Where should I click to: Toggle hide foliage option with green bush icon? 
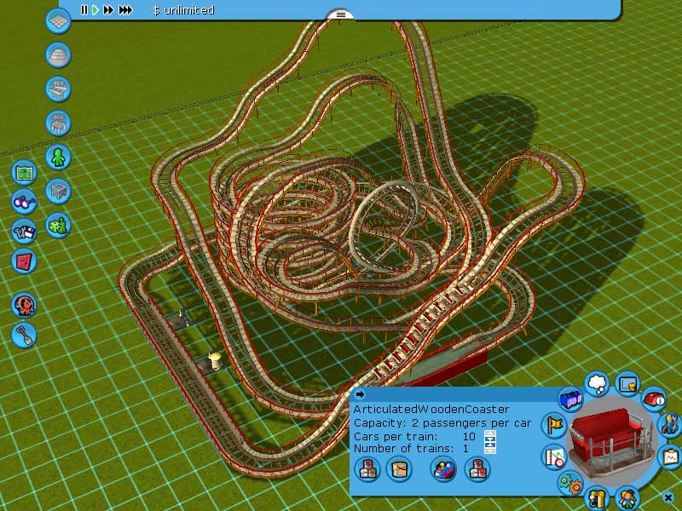(58, 225)
